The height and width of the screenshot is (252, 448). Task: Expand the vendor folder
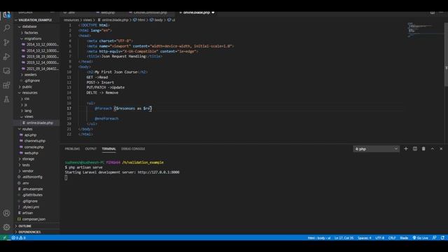[x=28, y=171]
